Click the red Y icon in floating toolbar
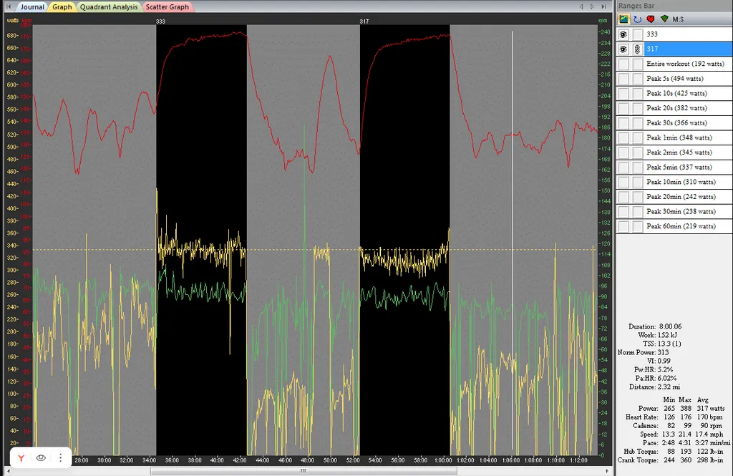This screenshot has height=476, width=733. (x=22, y=457)
